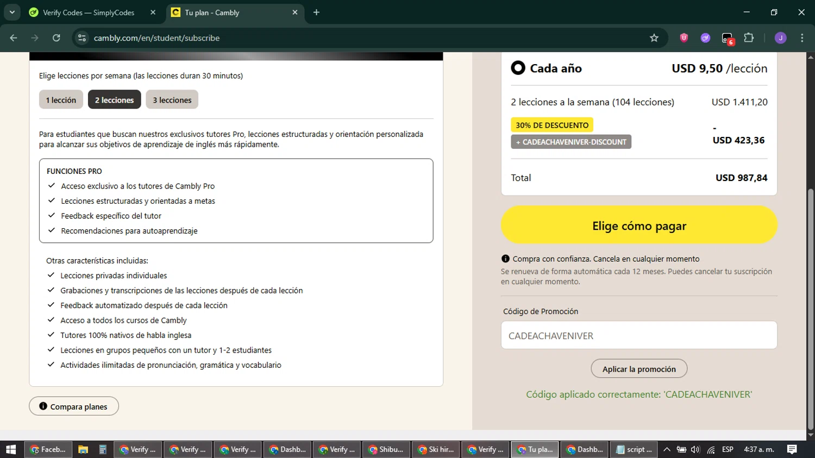Click the page vertical scrollbar thumb
815x458 pixels.
point(811,310)
